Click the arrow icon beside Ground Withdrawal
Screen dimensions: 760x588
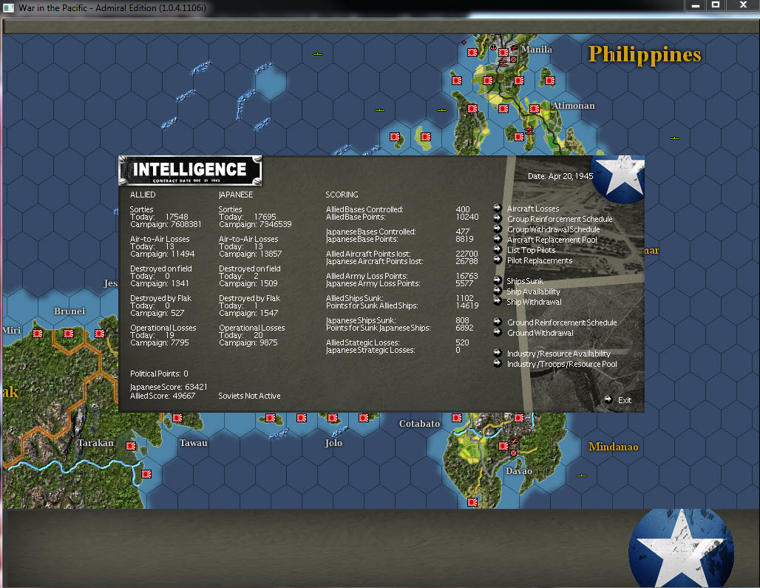[x=498, y=332]
